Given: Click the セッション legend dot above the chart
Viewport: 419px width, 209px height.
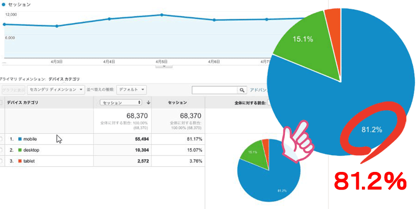Looking at the screenshot, I should coord(4,4).
